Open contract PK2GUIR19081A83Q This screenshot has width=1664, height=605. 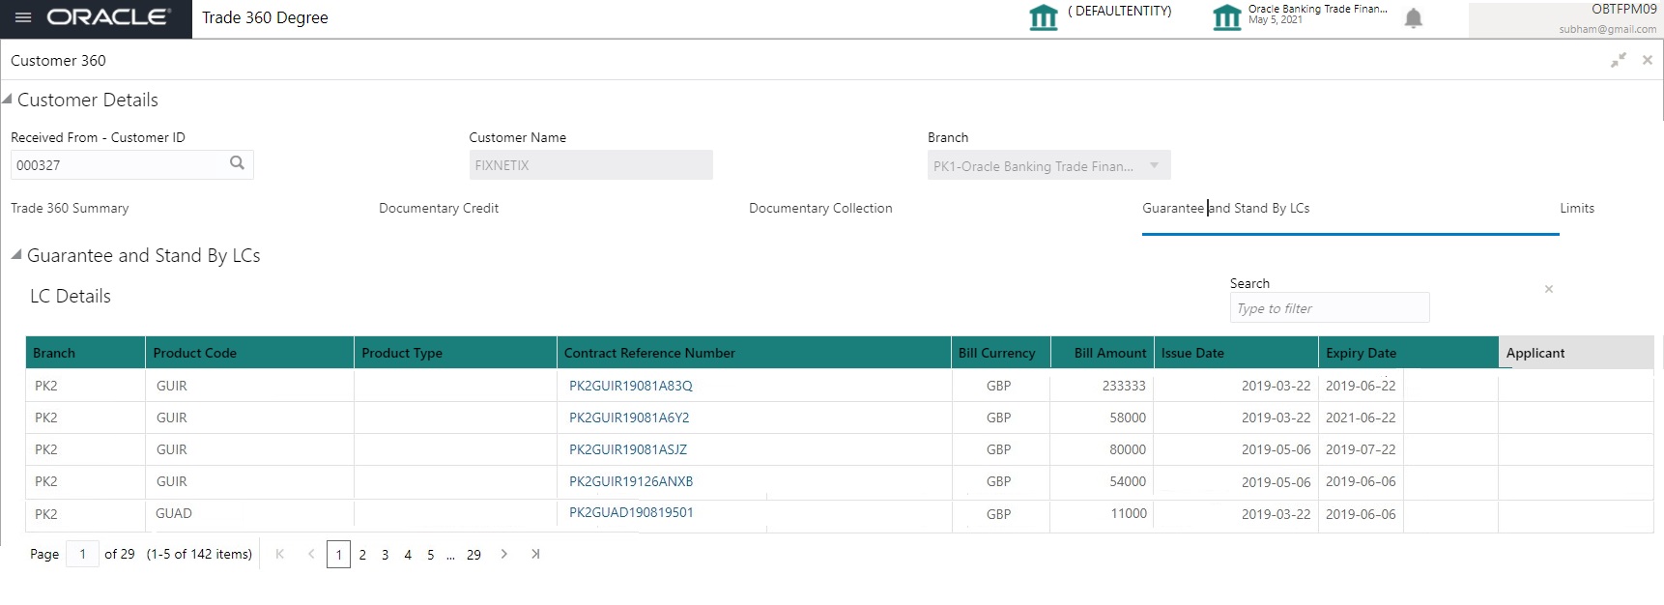(630, 386)
